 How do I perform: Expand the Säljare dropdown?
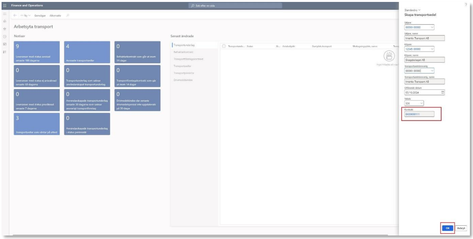[x=432, y=28]
